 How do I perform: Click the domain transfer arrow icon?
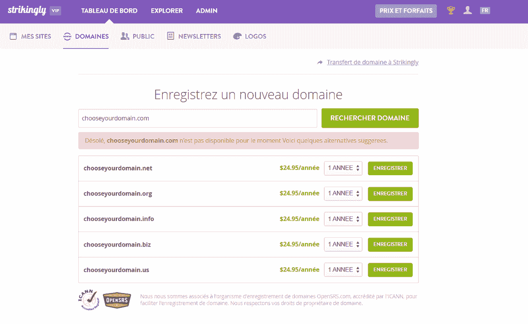320,63
